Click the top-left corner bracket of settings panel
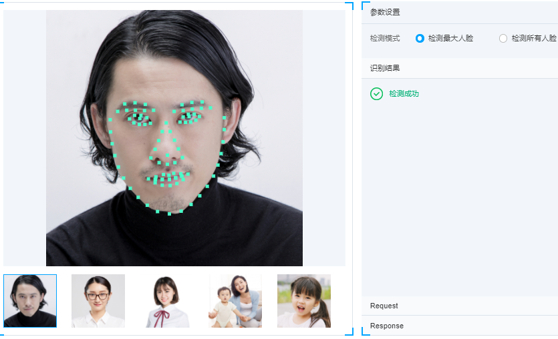This screenshot has width=558, height=339. coord(366,5)
